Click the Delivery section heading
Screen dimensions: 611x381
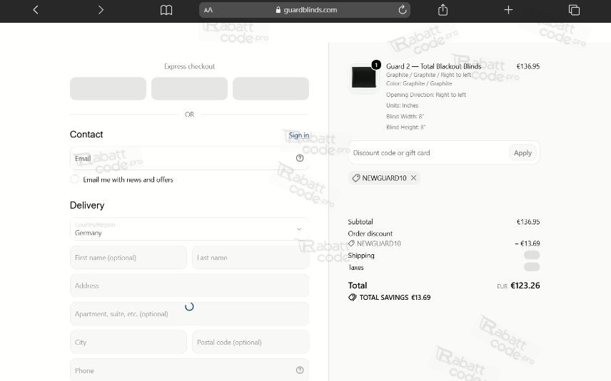click(87, 205)
